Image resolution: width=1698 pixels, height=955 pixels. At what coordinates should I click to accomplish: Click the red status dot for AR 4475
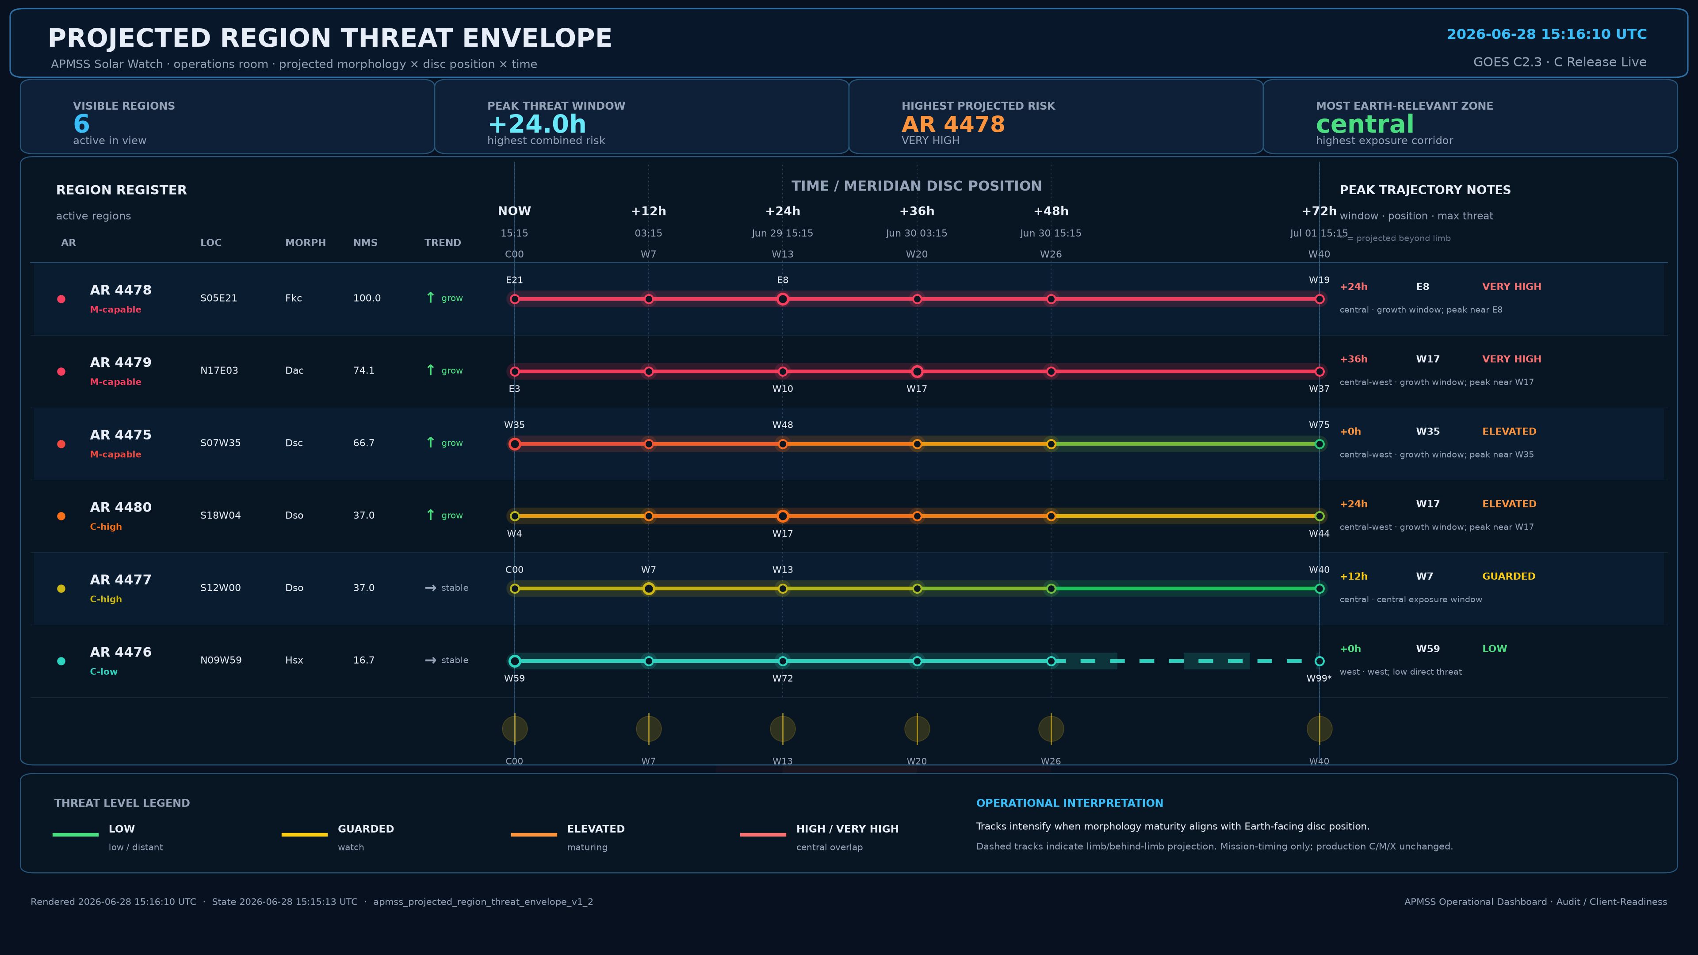coord(61,444)
